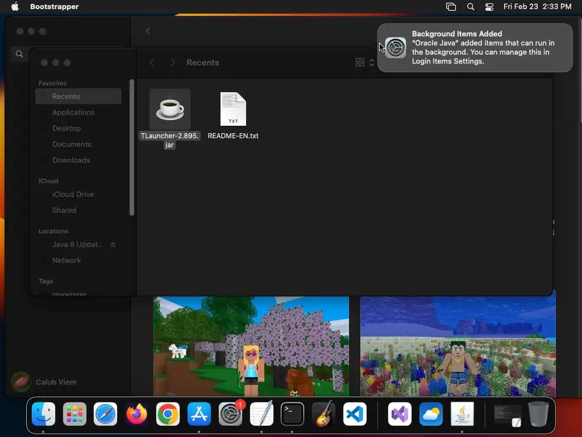
Task: Click the README-EN.txt filename label
Action: pyautogui.click(x=233, y=135)
